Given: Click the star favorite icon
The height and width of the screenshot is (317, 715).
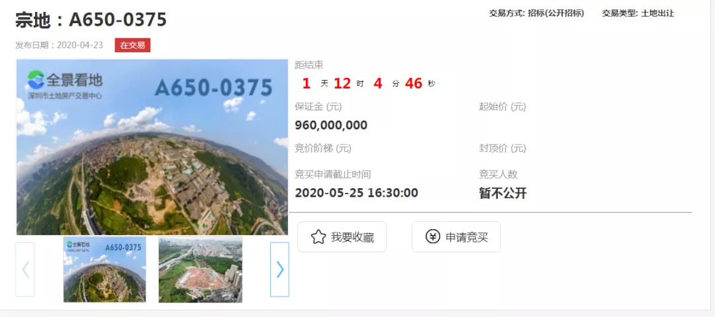Looking at the screenshot, I should pos(318,237).
